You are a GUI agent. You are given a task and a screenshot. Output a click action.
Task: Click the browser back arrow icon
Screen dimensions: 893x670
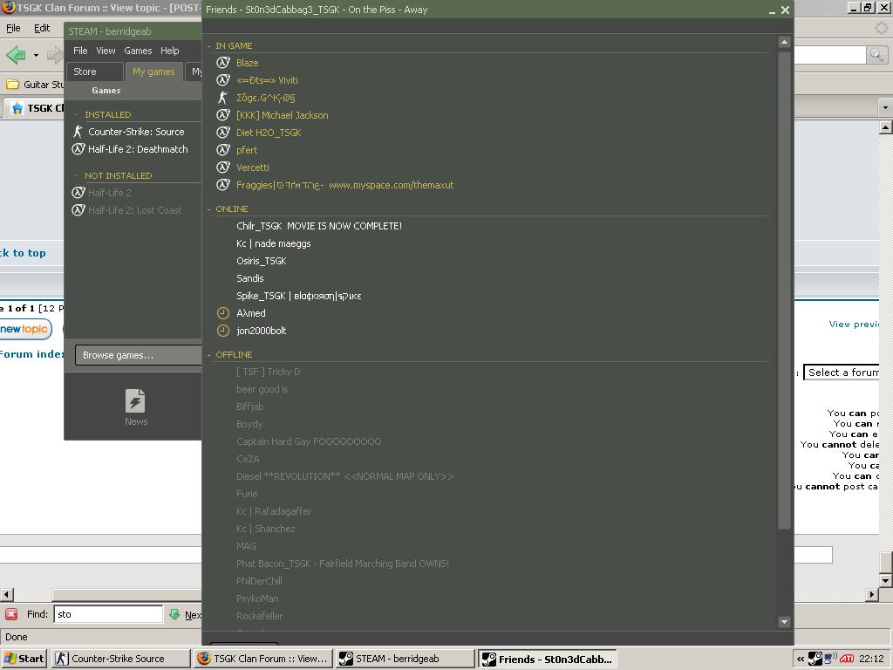16,55
